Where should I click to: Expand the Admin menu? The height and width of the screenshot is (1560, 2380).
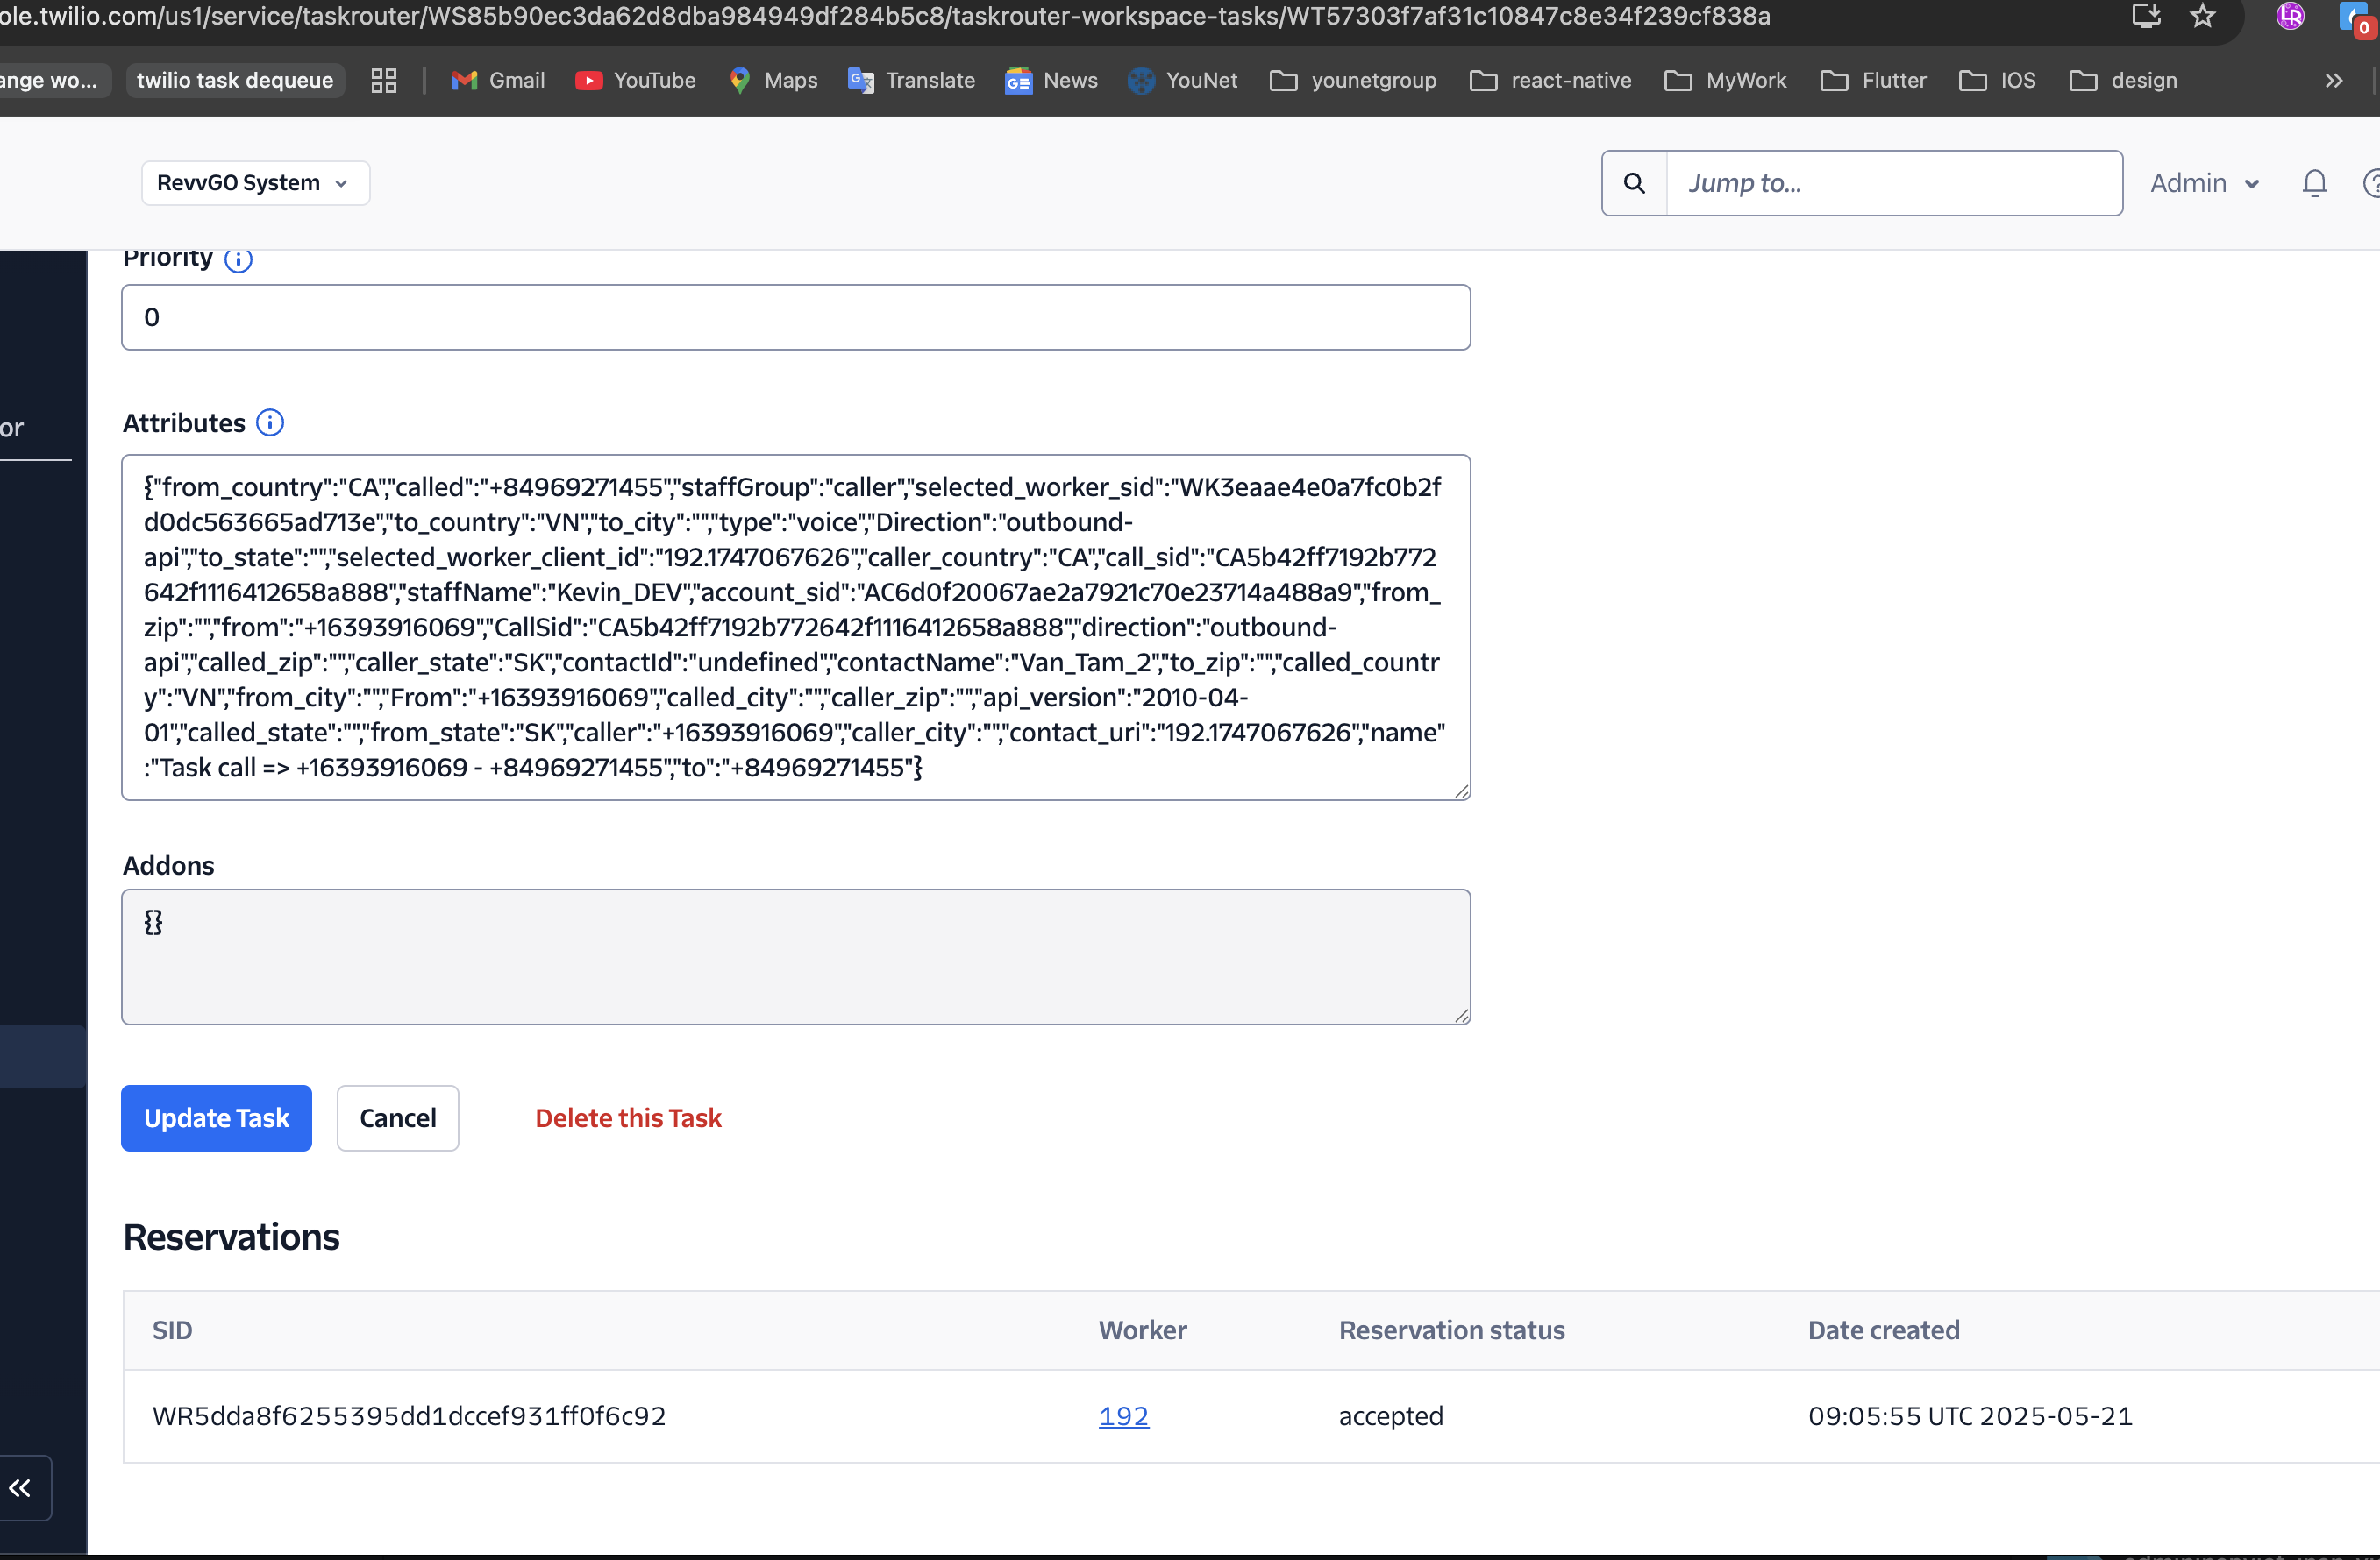coord(2204,183)
